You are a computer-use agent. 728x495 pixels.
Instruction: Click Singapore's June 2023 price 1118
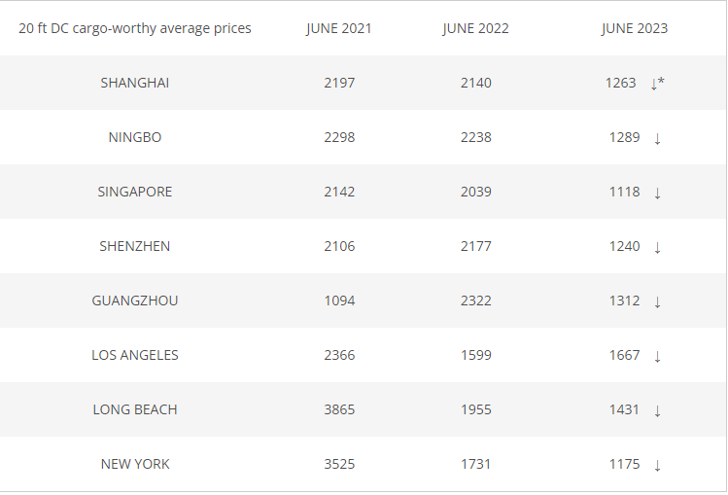[x=624, y=192]
